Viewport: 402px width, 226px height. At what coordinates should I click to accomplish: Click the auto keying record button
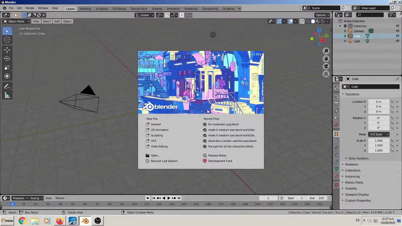coord(148,198)
